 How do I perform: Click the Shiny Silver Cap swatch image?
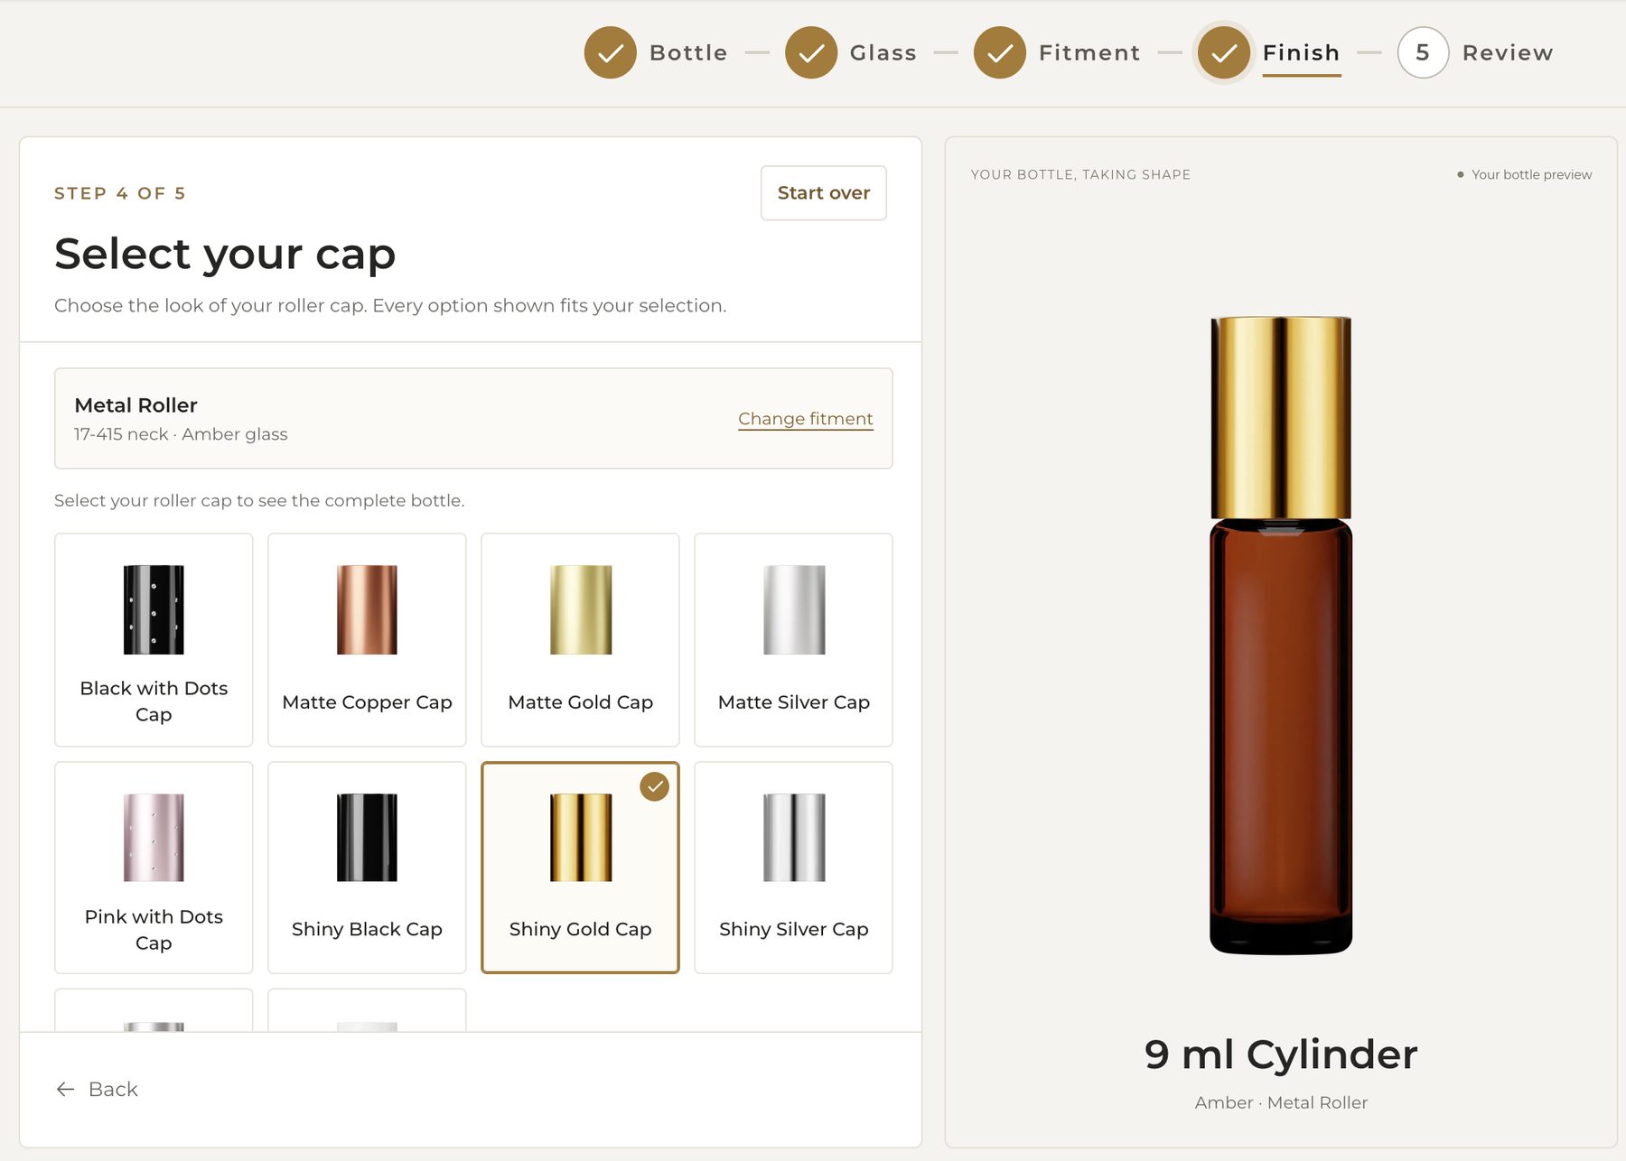[794, 838]
